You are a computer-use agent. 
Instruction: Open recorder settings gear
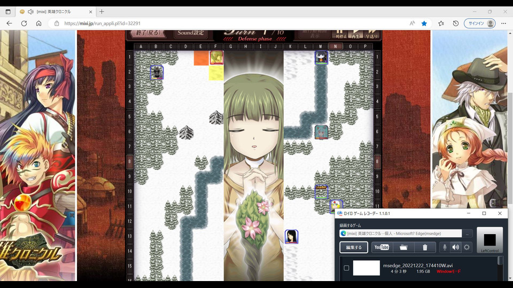(x=467, y=247)
